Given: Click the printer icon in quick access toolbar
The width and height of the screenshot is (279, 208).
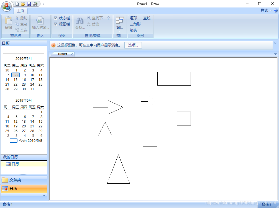Looking at the screenshot, I should tap(35, 4).
